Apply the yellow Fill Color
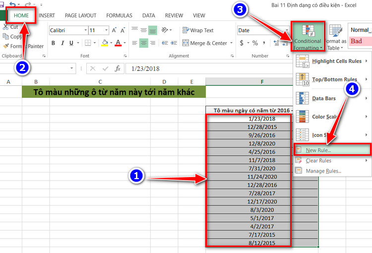The height and width of the screenshot is (253, 372). pyautogui.click(x=105, y=43)
